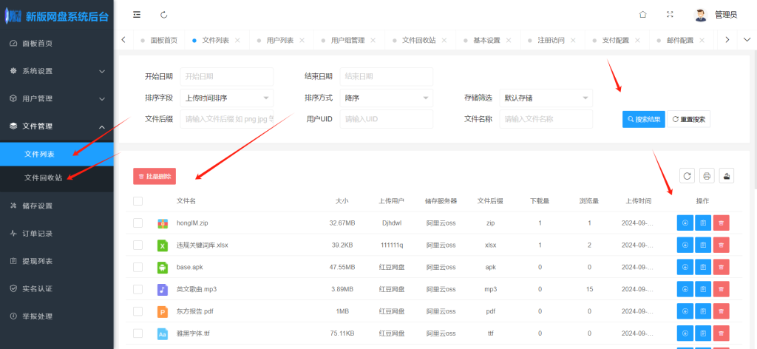Print the table using printer icon
Screen dimensions: 757x349
coord(707,176)
